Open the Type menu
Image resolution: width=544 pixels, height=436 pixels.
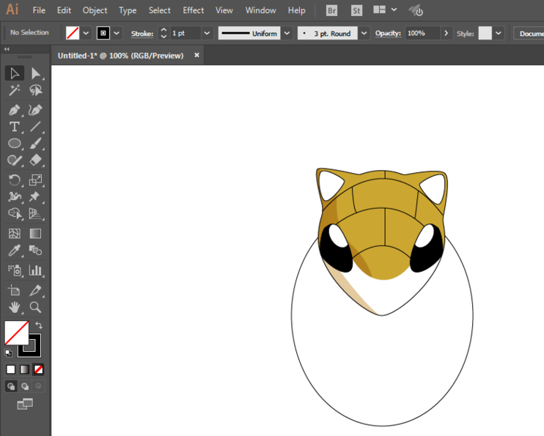128,10
